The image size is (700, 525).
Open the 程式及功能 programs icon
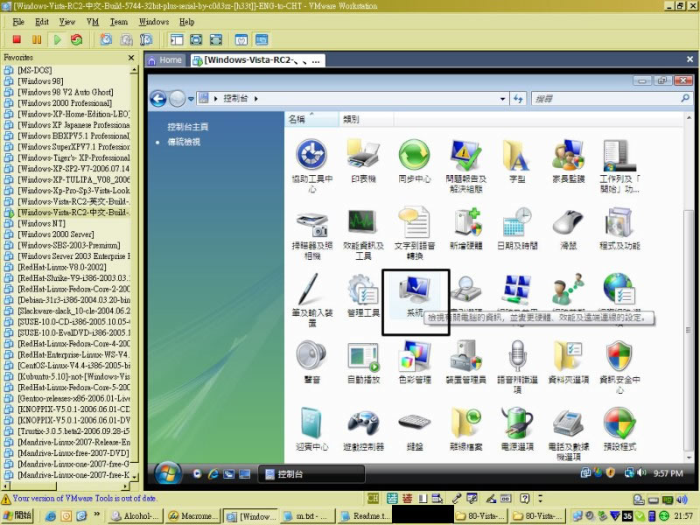[619, 227]
